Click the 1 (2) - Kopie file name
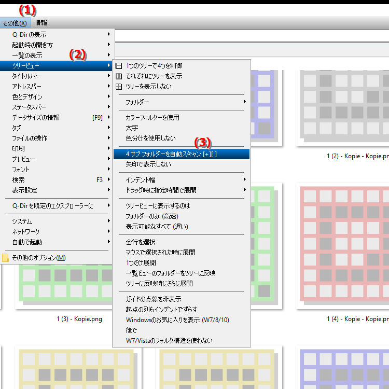The image size is (389, 389). (x=358, y=156)
